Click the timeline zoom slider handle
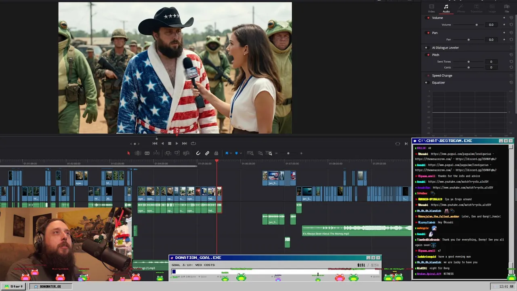 point(288,153)
